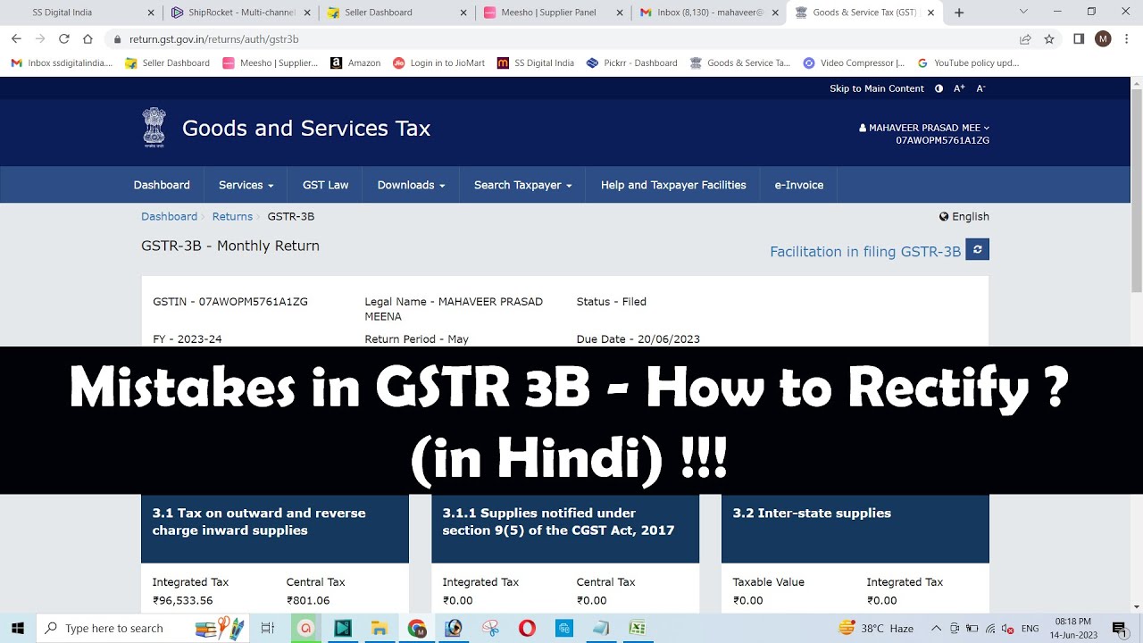Close the SS Digital India tab
The width and height of the screenshot is (1143, 643).
[151, 13]
